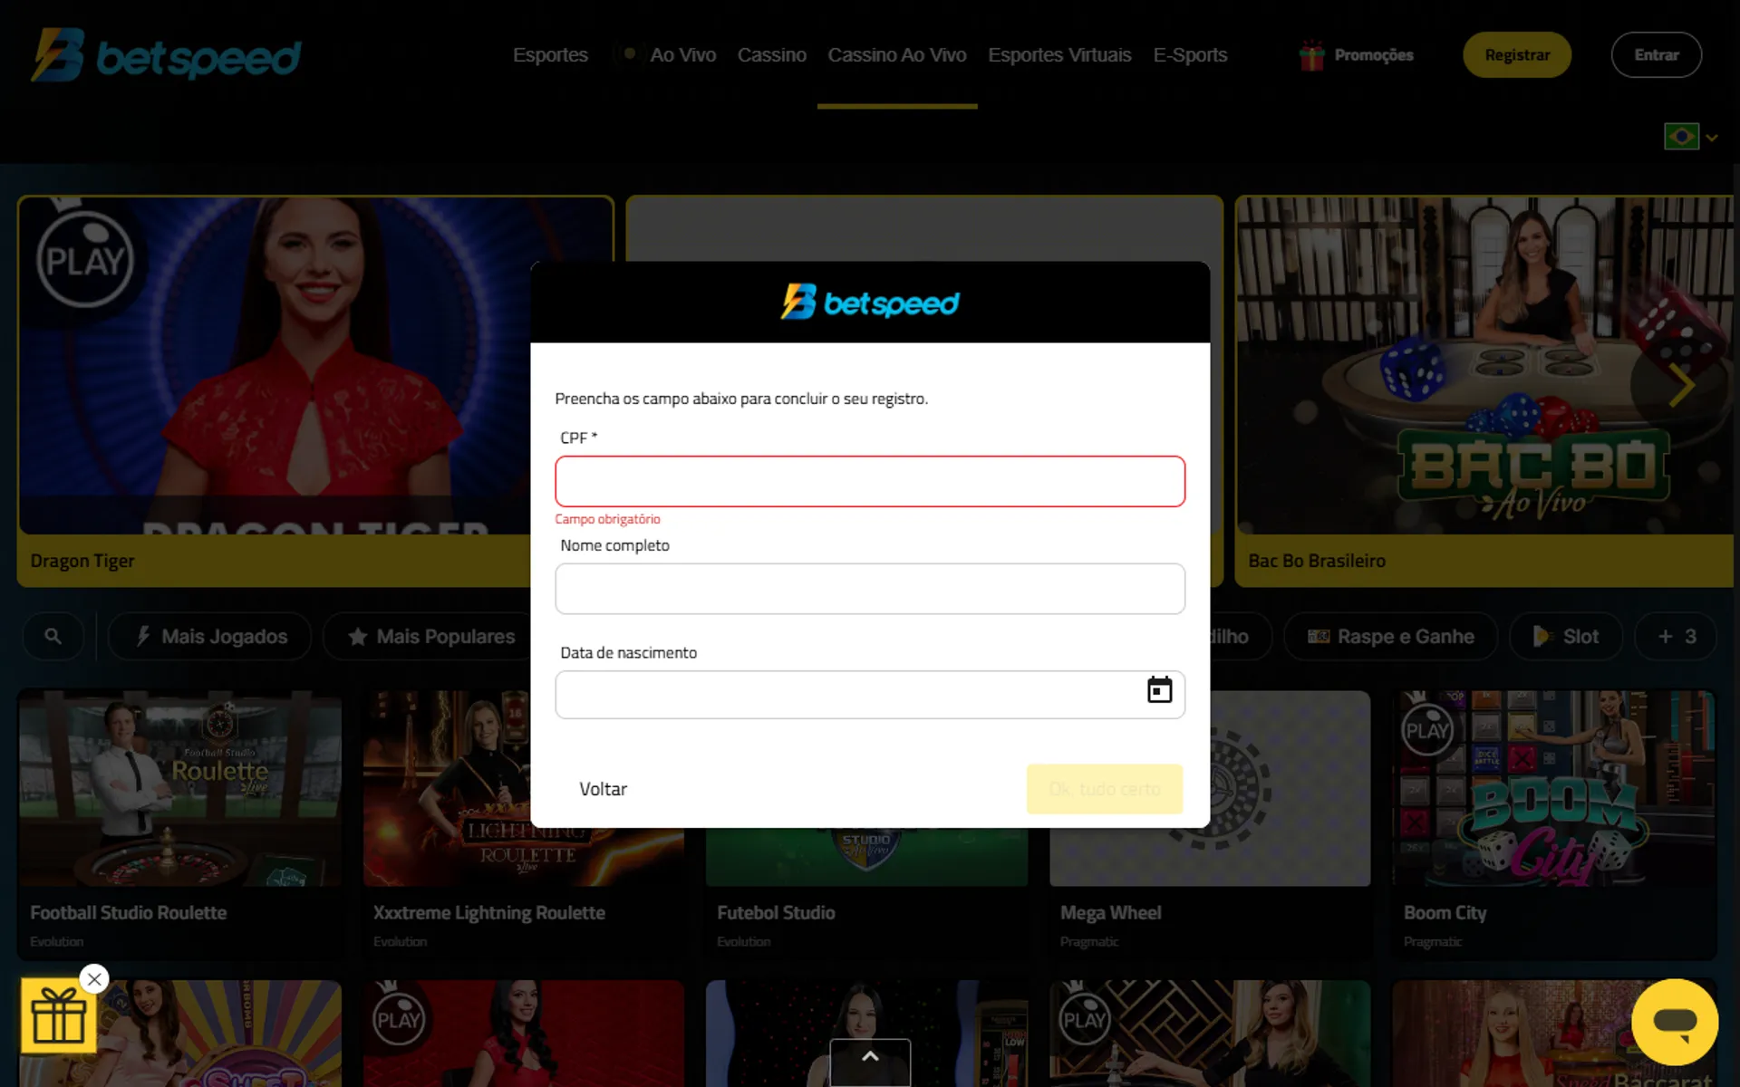The width and height of the screenshot is (1740, 1087).
Task: Click the Voltar back button
Action: point(603,789)
